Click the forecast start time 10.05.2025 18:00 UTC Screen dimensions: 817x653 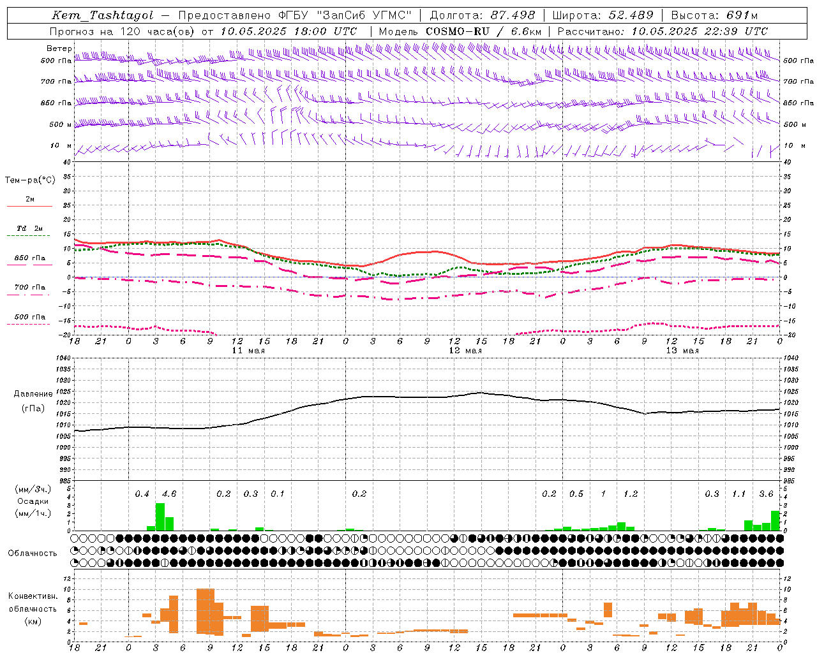[289, 31]
